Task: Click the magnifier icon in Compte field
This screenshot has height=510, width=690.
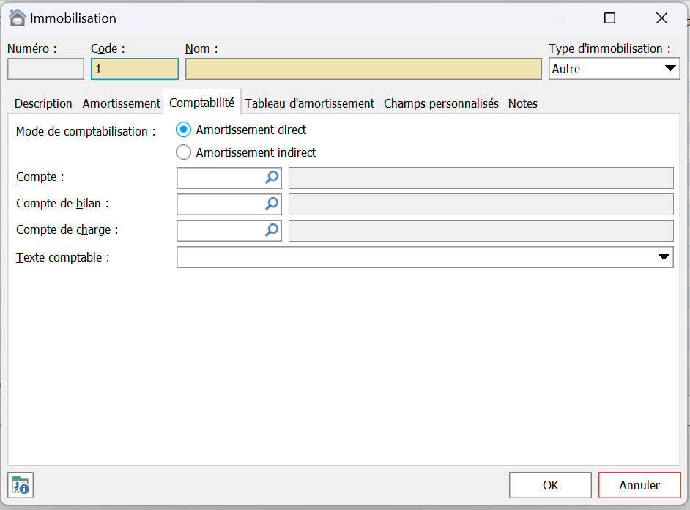Action: click(272, 177)
